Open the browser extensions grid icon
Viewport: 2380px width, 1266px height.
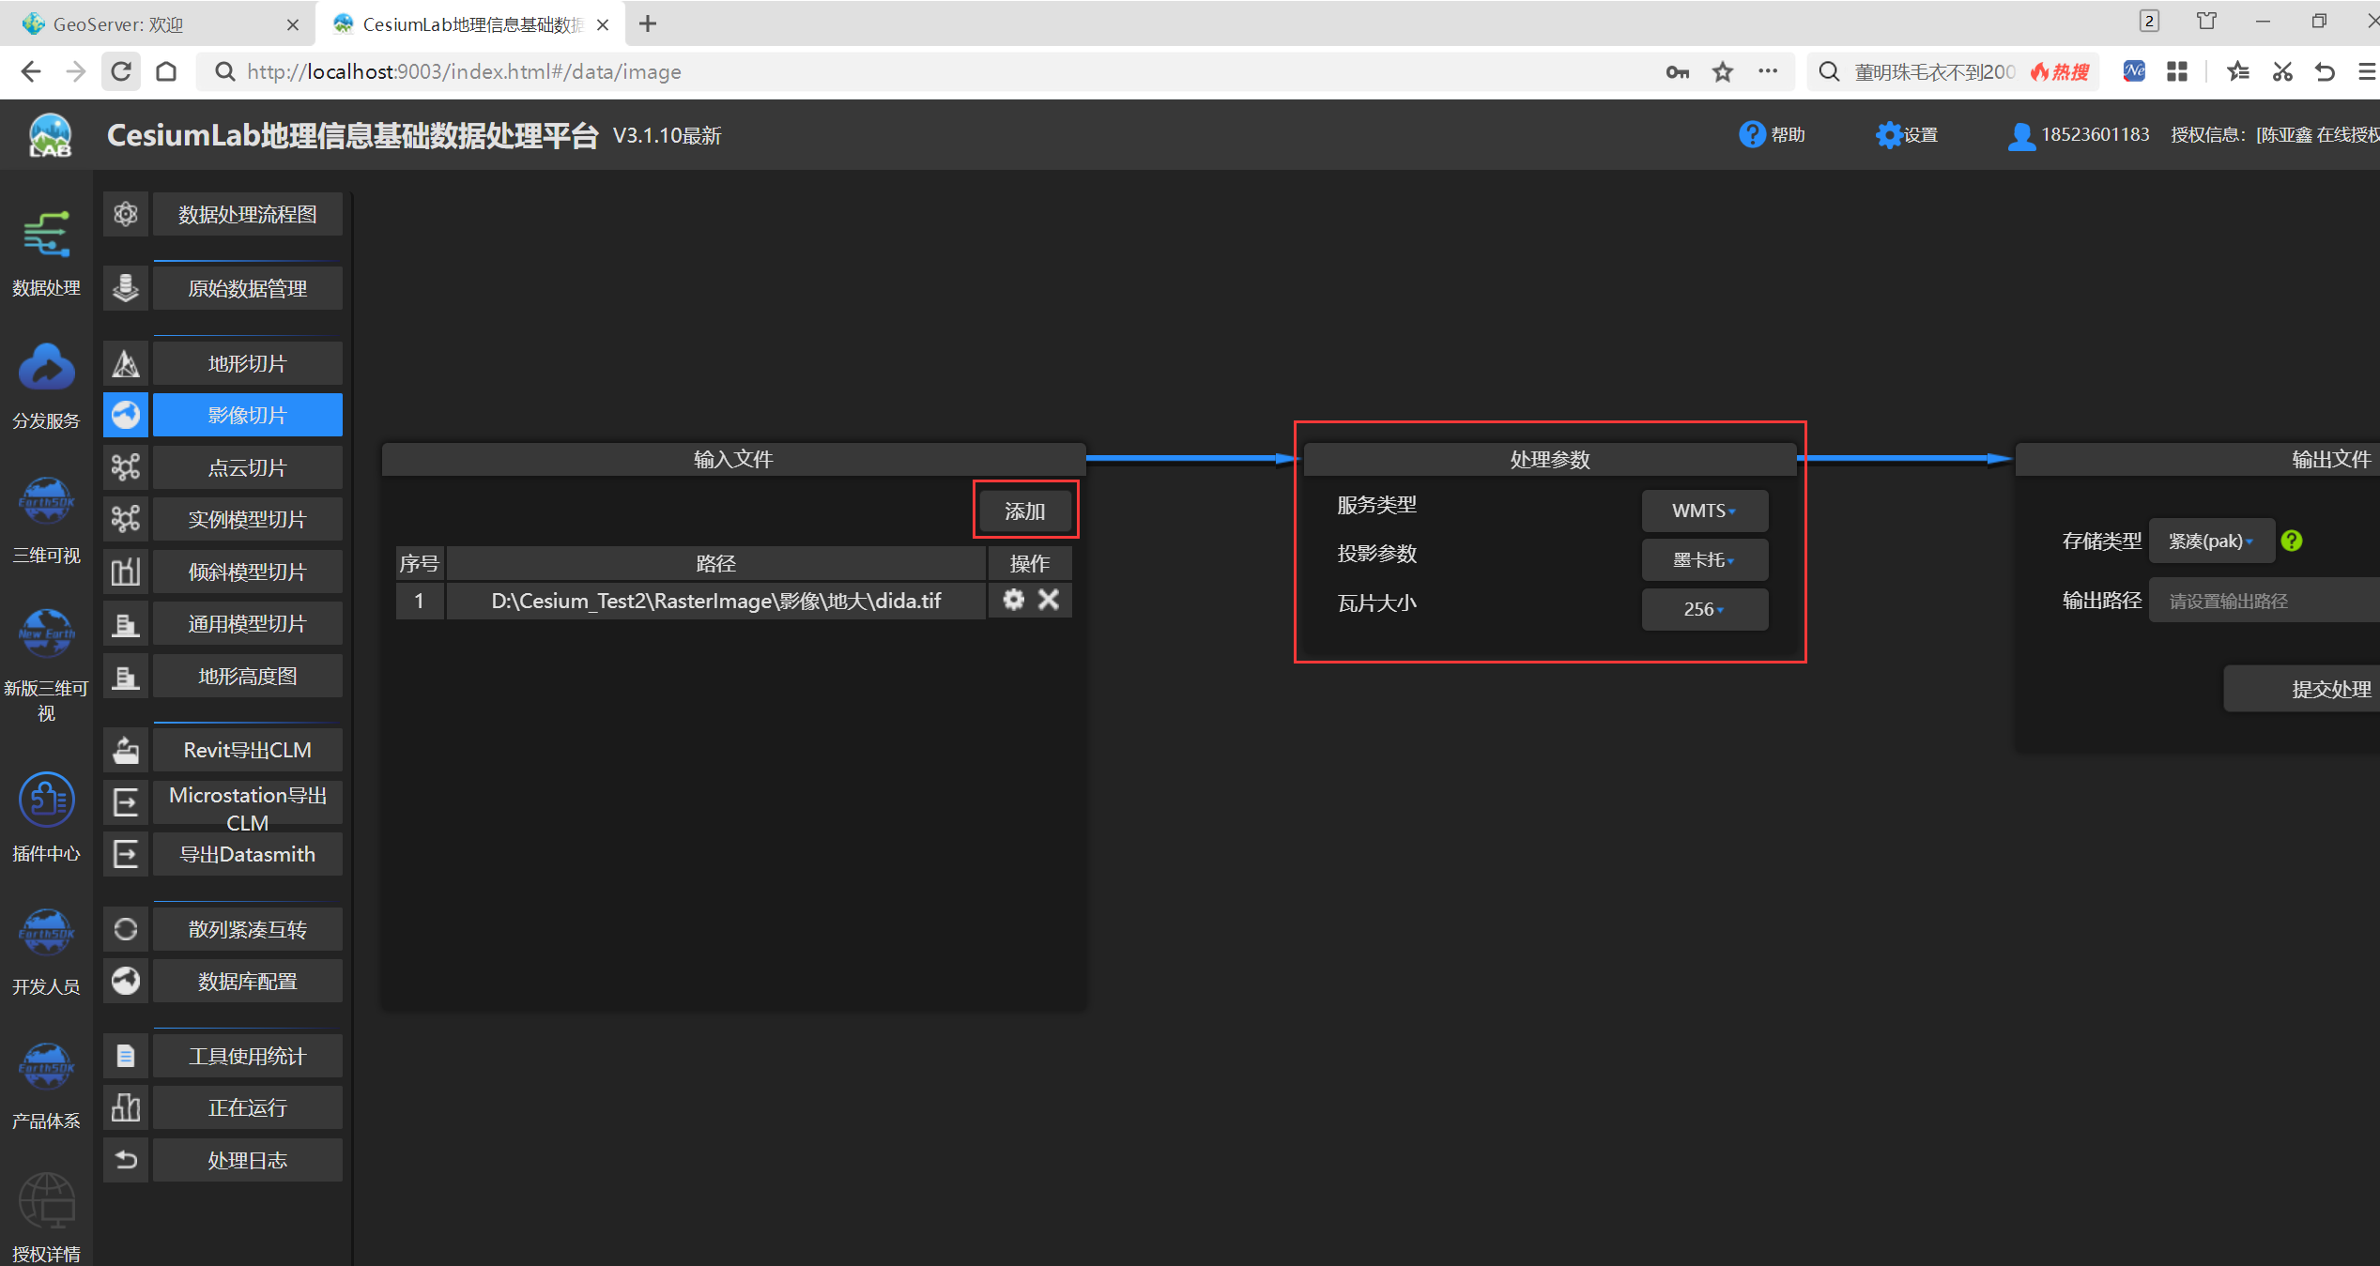pyautogui.click(x=2176, y=71)
